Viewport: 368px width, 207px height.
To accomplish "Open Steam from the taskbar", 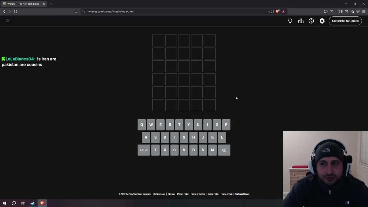I will pyautogui.click(x=32, y=203).
